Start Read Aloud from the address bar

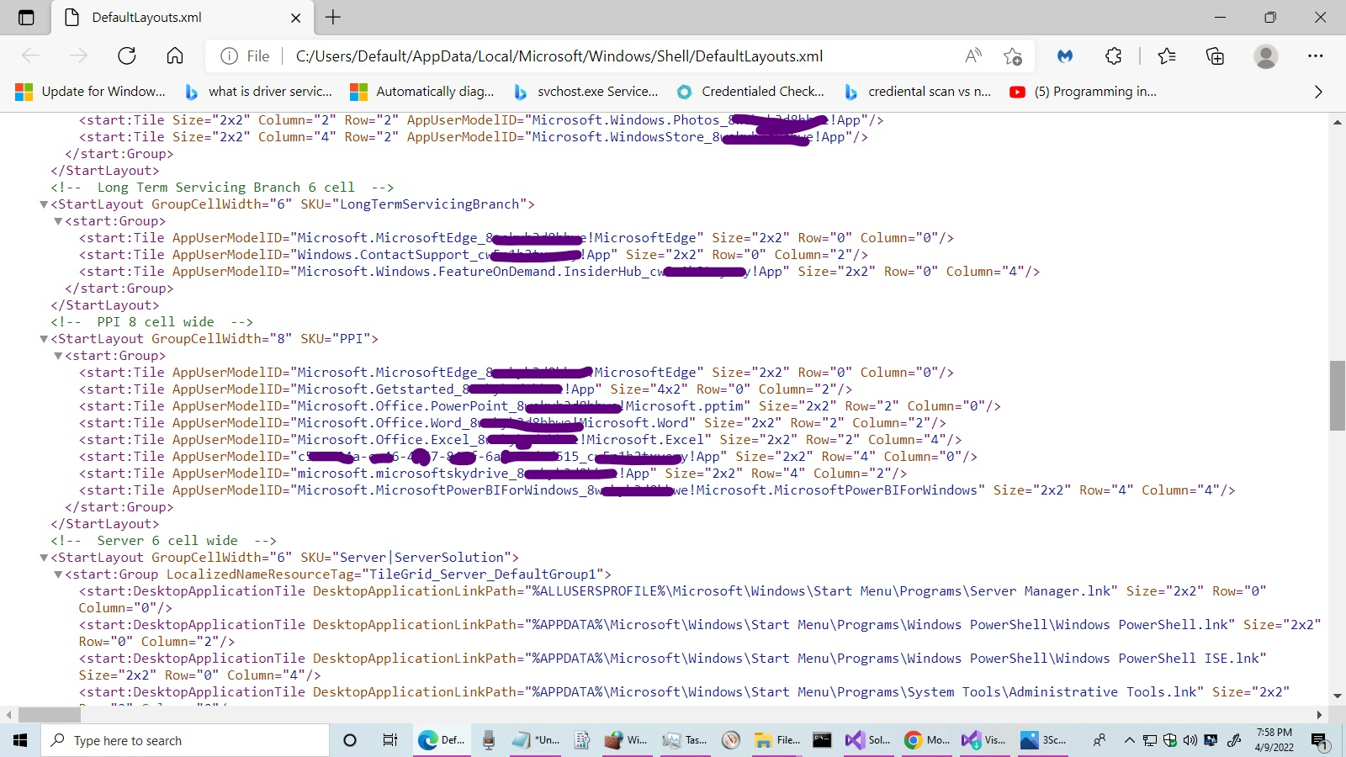pyautogui.click(x=973, y=56)
